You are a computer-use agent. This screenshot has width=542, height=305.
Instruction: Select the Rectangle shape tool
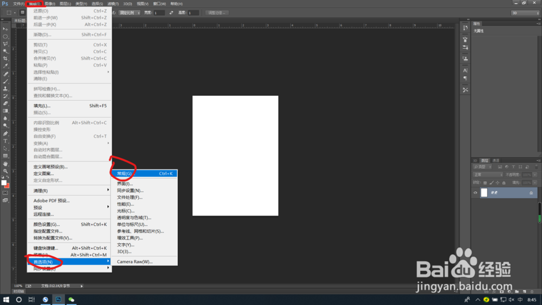[x=5, y=156]
